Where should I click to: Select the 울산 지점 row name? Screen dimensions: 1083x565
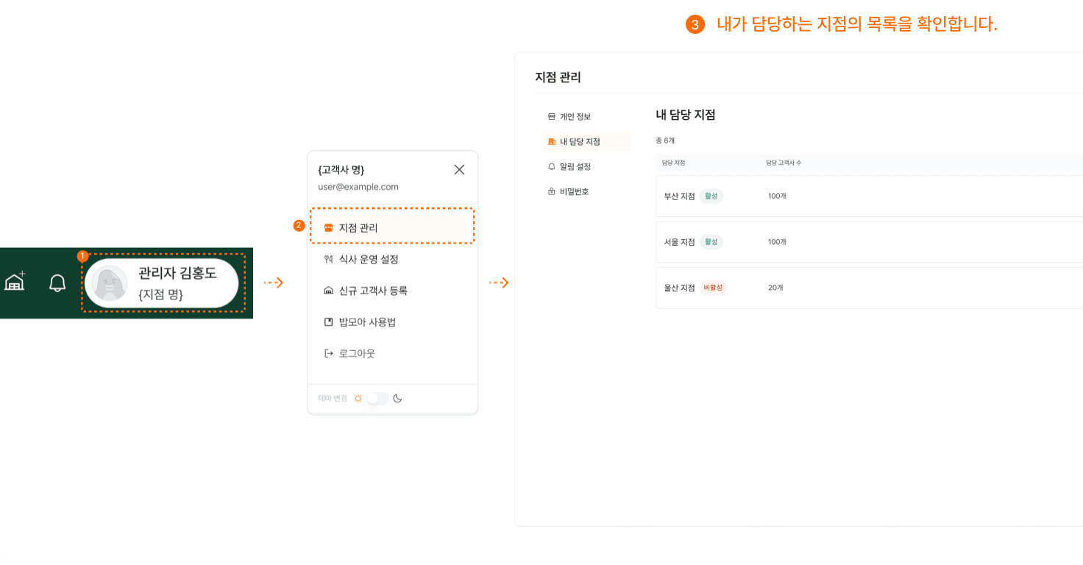pos(679,288)
